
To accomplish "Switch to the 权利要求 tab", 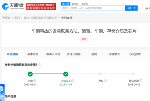I will [135, 54].
